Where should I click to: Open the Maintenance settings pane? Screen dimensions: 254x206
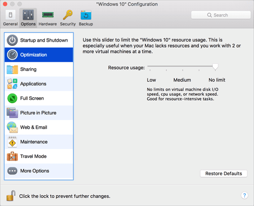pyautogui.click(x=39, y=142)
